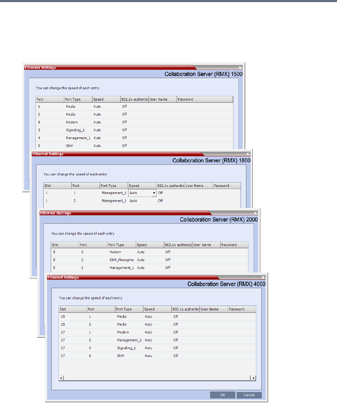Click Port Type header in RMX 2000 table
The image size is (337, 403).
[121, 245]
